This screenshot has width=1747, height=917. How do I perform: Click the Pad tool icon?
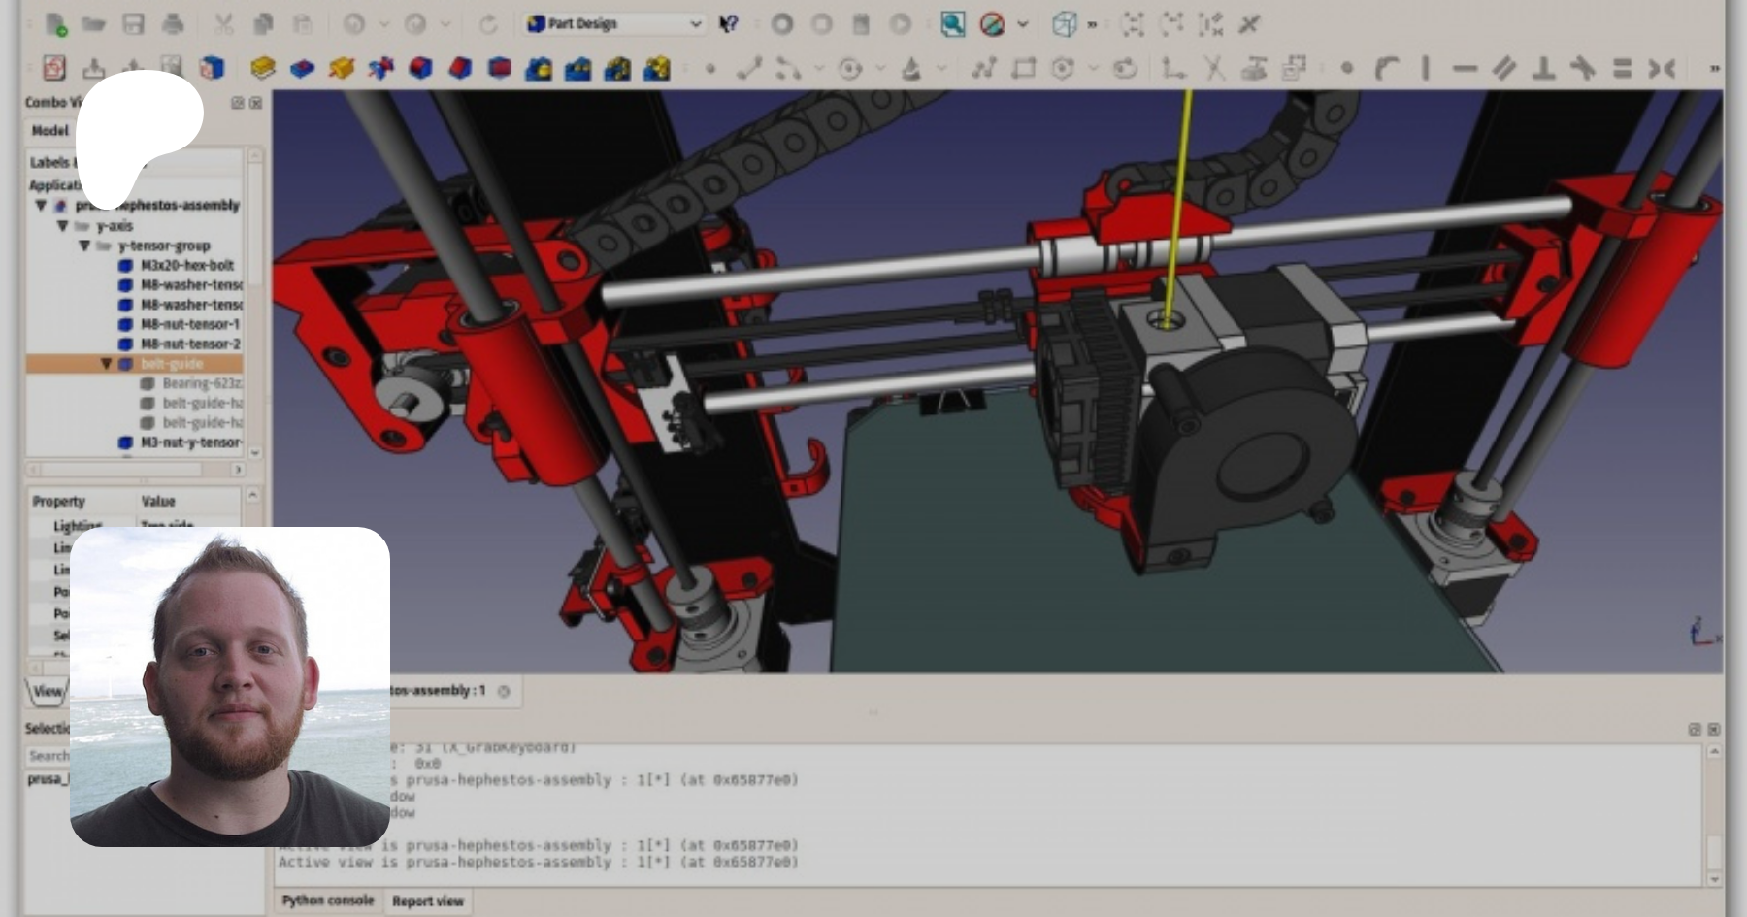click(262, 68)
